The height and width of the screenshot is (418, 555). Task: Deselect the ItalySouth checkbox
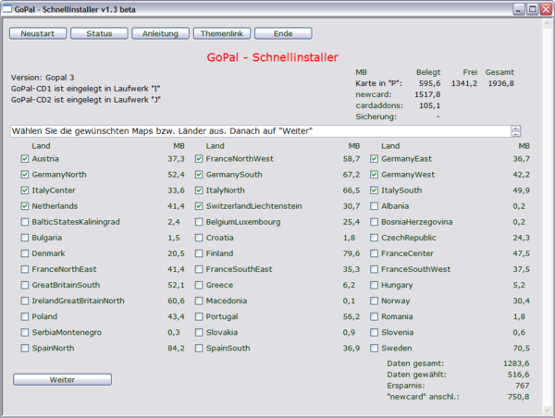click(374, 191)
